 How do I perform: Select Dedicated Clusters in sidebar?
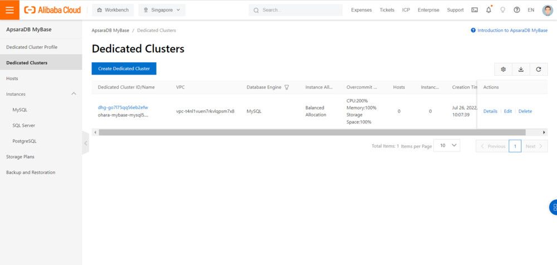tap(41, 63)
